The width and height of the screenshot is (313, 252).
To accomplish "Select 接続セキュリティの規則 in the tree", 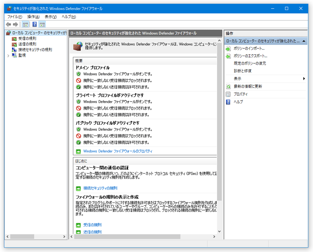I will pos(35,49).
